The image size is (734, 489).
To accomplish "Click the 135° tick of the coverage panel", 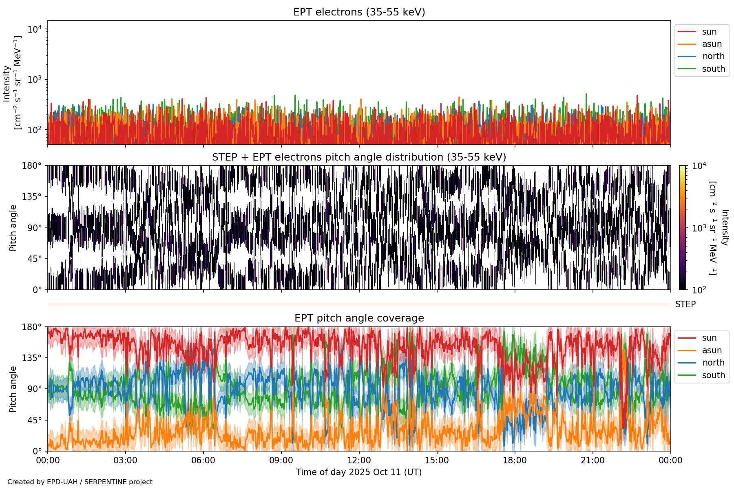I will pyautogui.click(x=32, y=358).
